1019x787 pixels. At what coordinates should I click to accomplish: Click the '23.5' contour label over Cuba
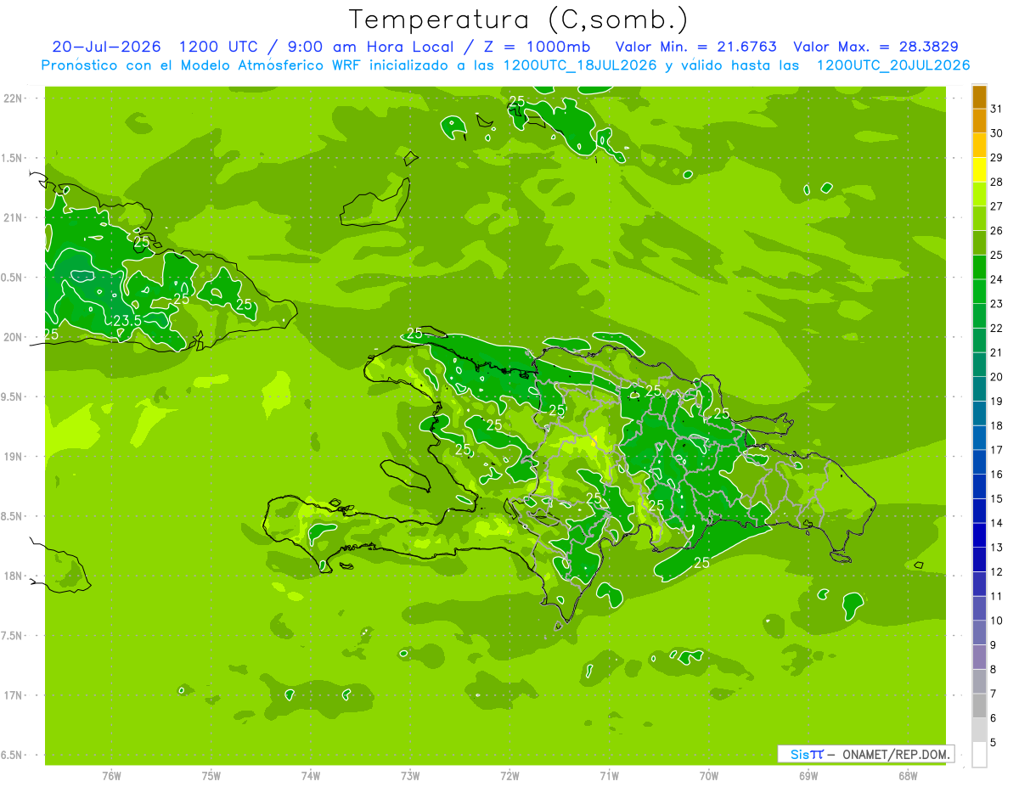127,321
